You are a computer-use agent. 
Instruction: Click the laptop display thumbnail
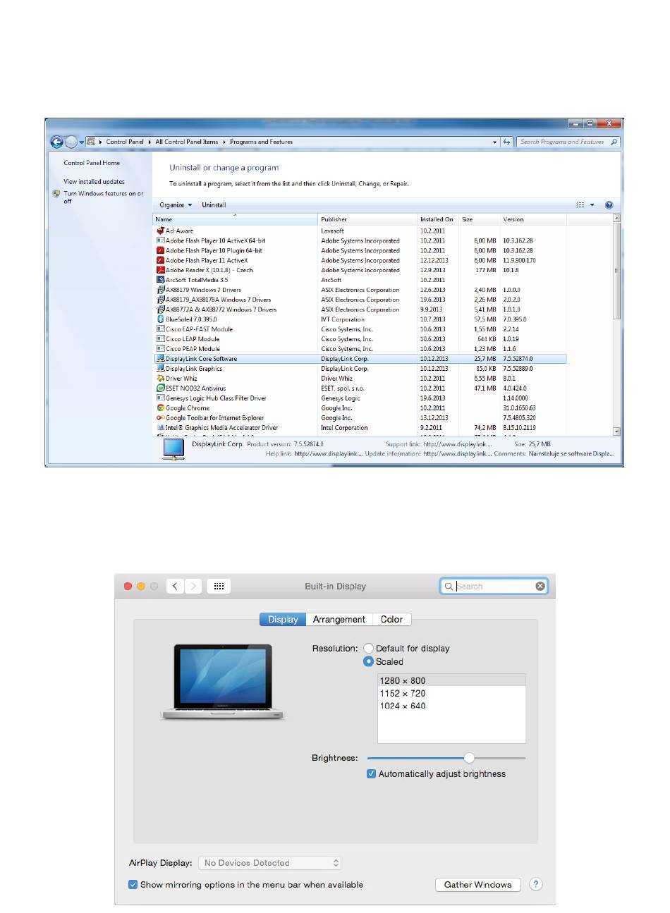click(222, 682)
